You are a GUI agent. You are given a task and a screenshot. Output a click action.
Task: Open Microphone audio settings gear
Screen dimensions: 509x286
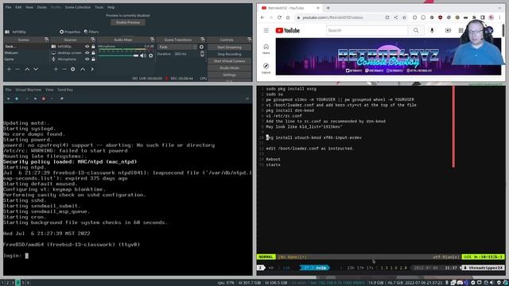pos(150,56)
